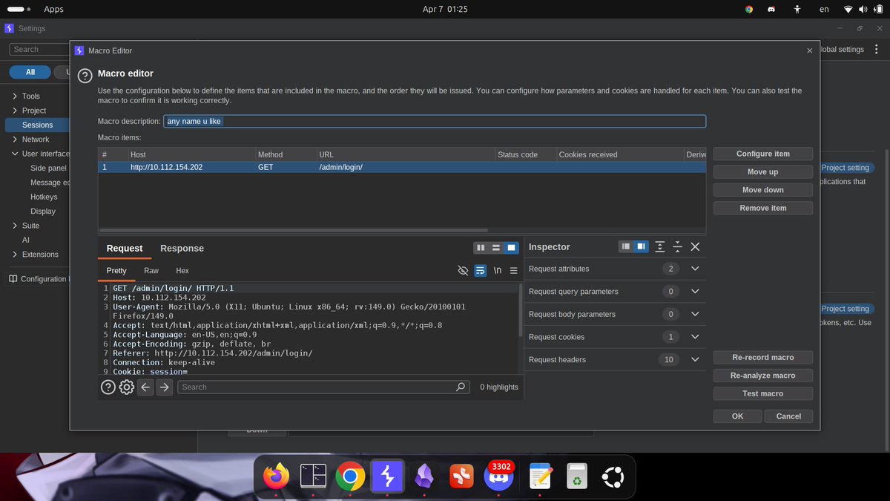Open the red XMind-style dock app
This screenshot has height=501, width=890.
pos(461,476)
